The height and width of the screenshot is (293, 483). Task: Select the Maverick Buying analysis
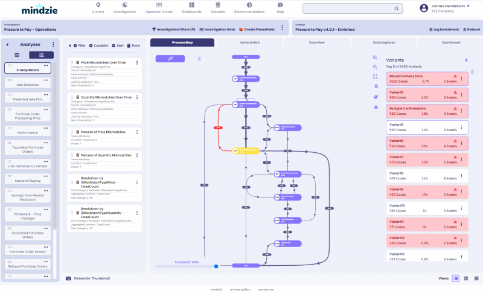28,179
